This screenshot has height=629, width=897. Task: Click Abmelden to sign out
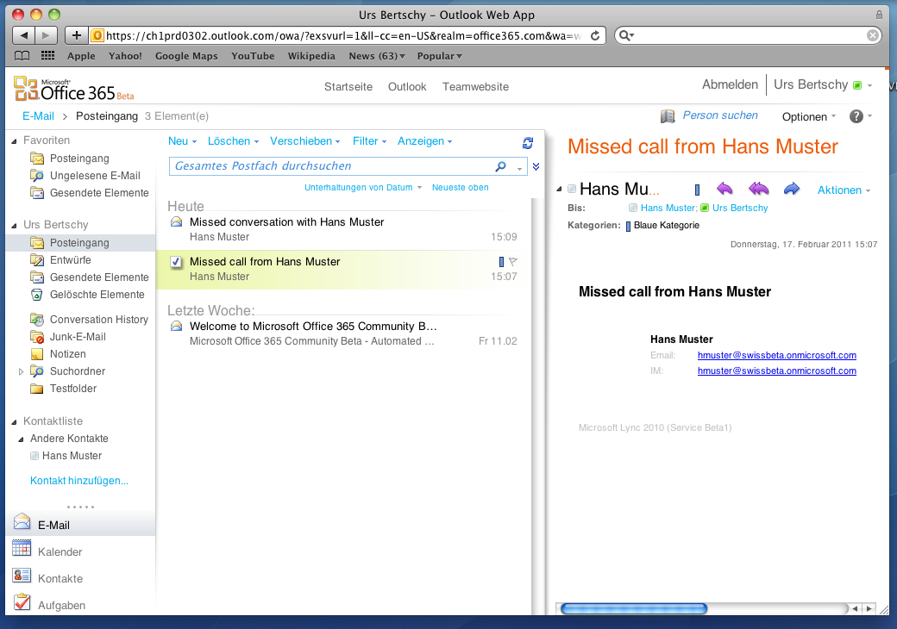730,84
